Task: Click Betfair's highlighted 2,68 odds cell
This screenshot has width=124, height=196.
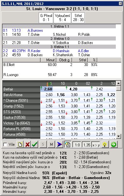Action: (47, 89)
